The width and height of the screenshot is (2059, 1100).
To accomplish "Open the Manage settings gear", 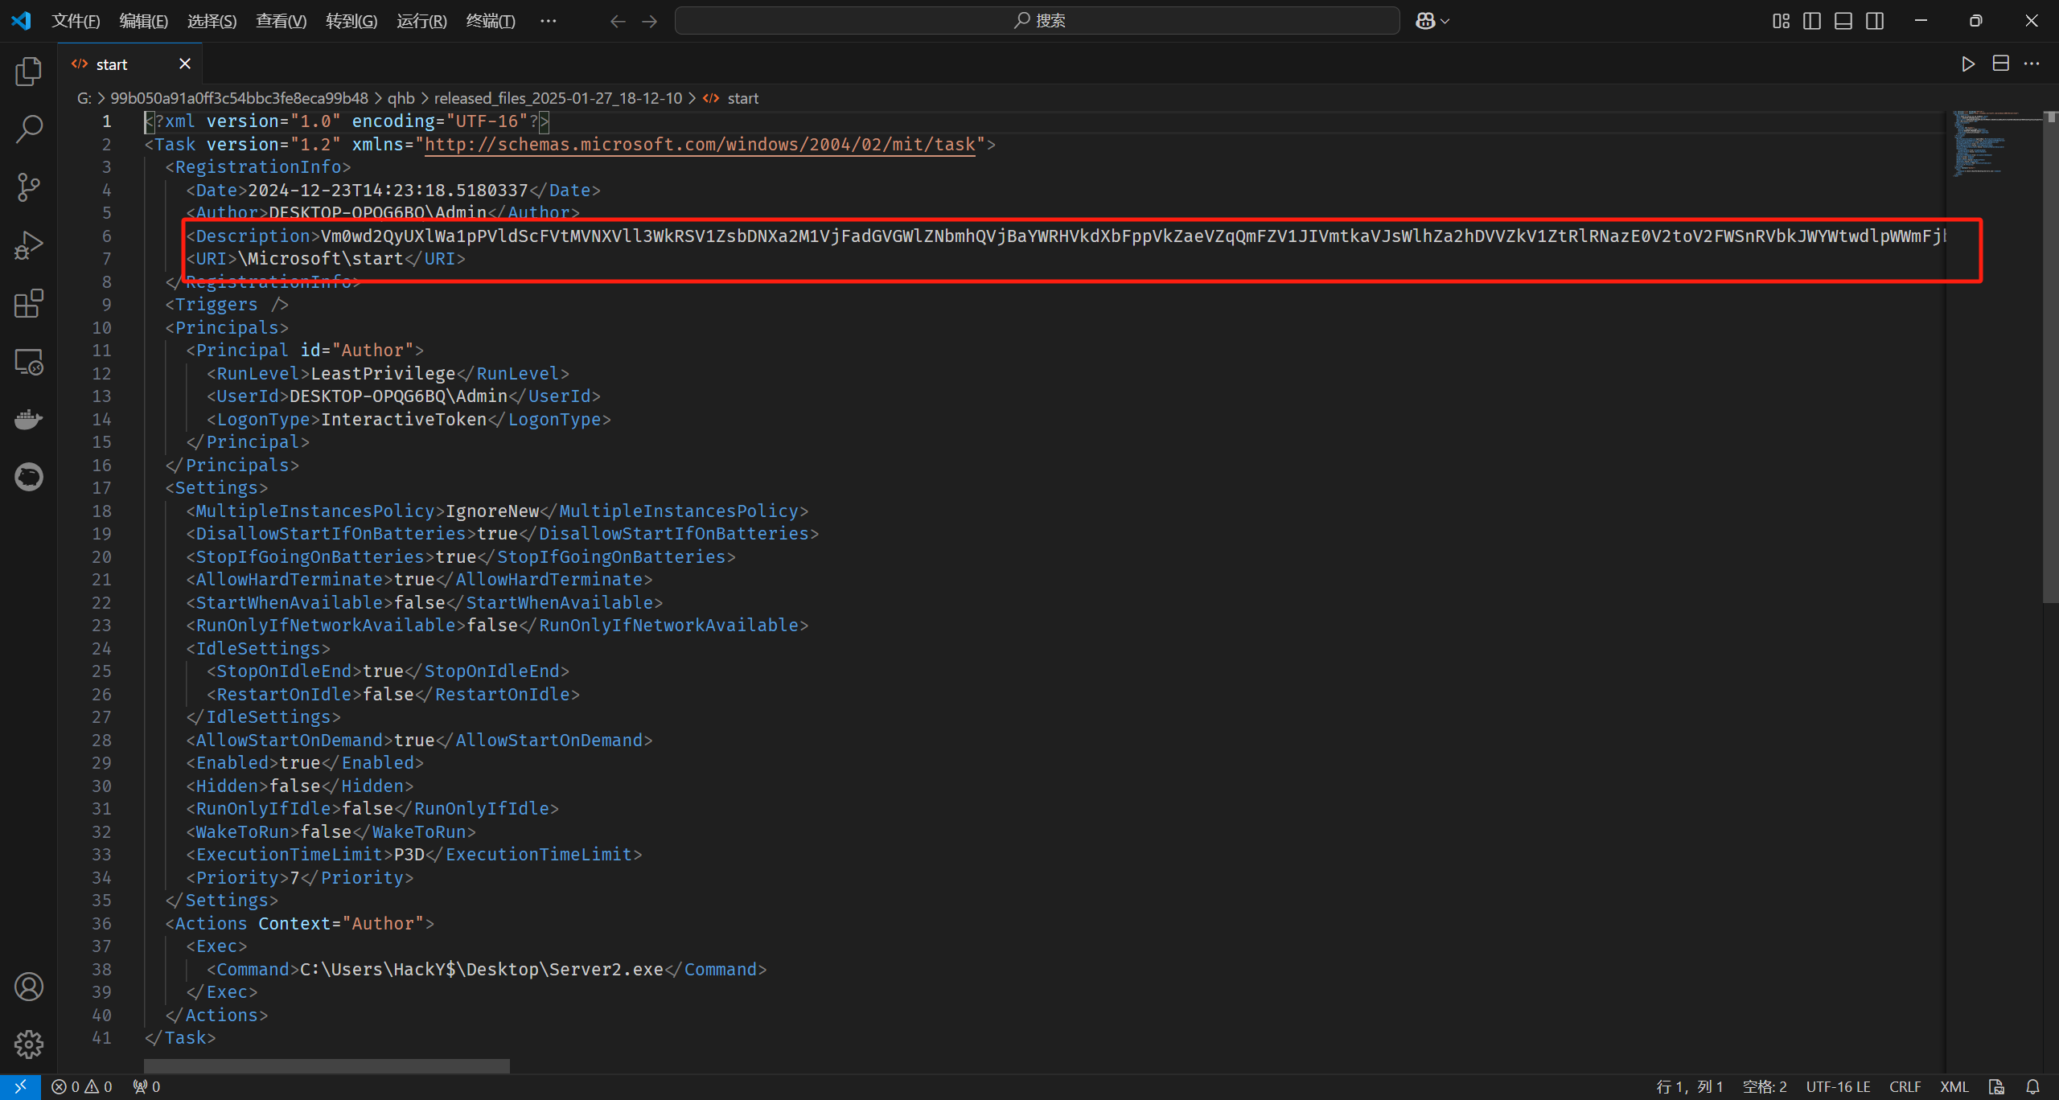I will (x=29, y=1045).
